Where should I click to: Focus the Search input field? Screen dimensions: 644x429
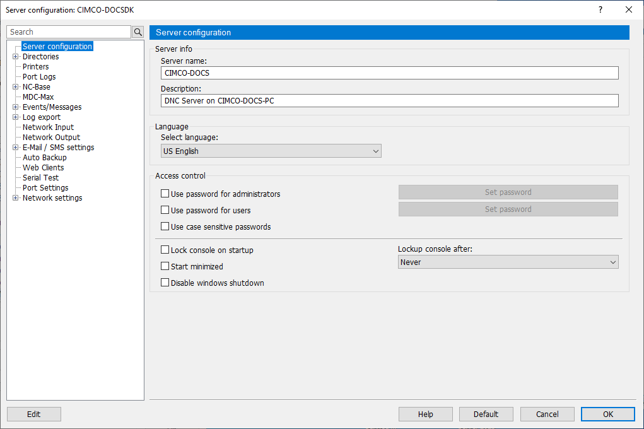click(x=69, y=32)
